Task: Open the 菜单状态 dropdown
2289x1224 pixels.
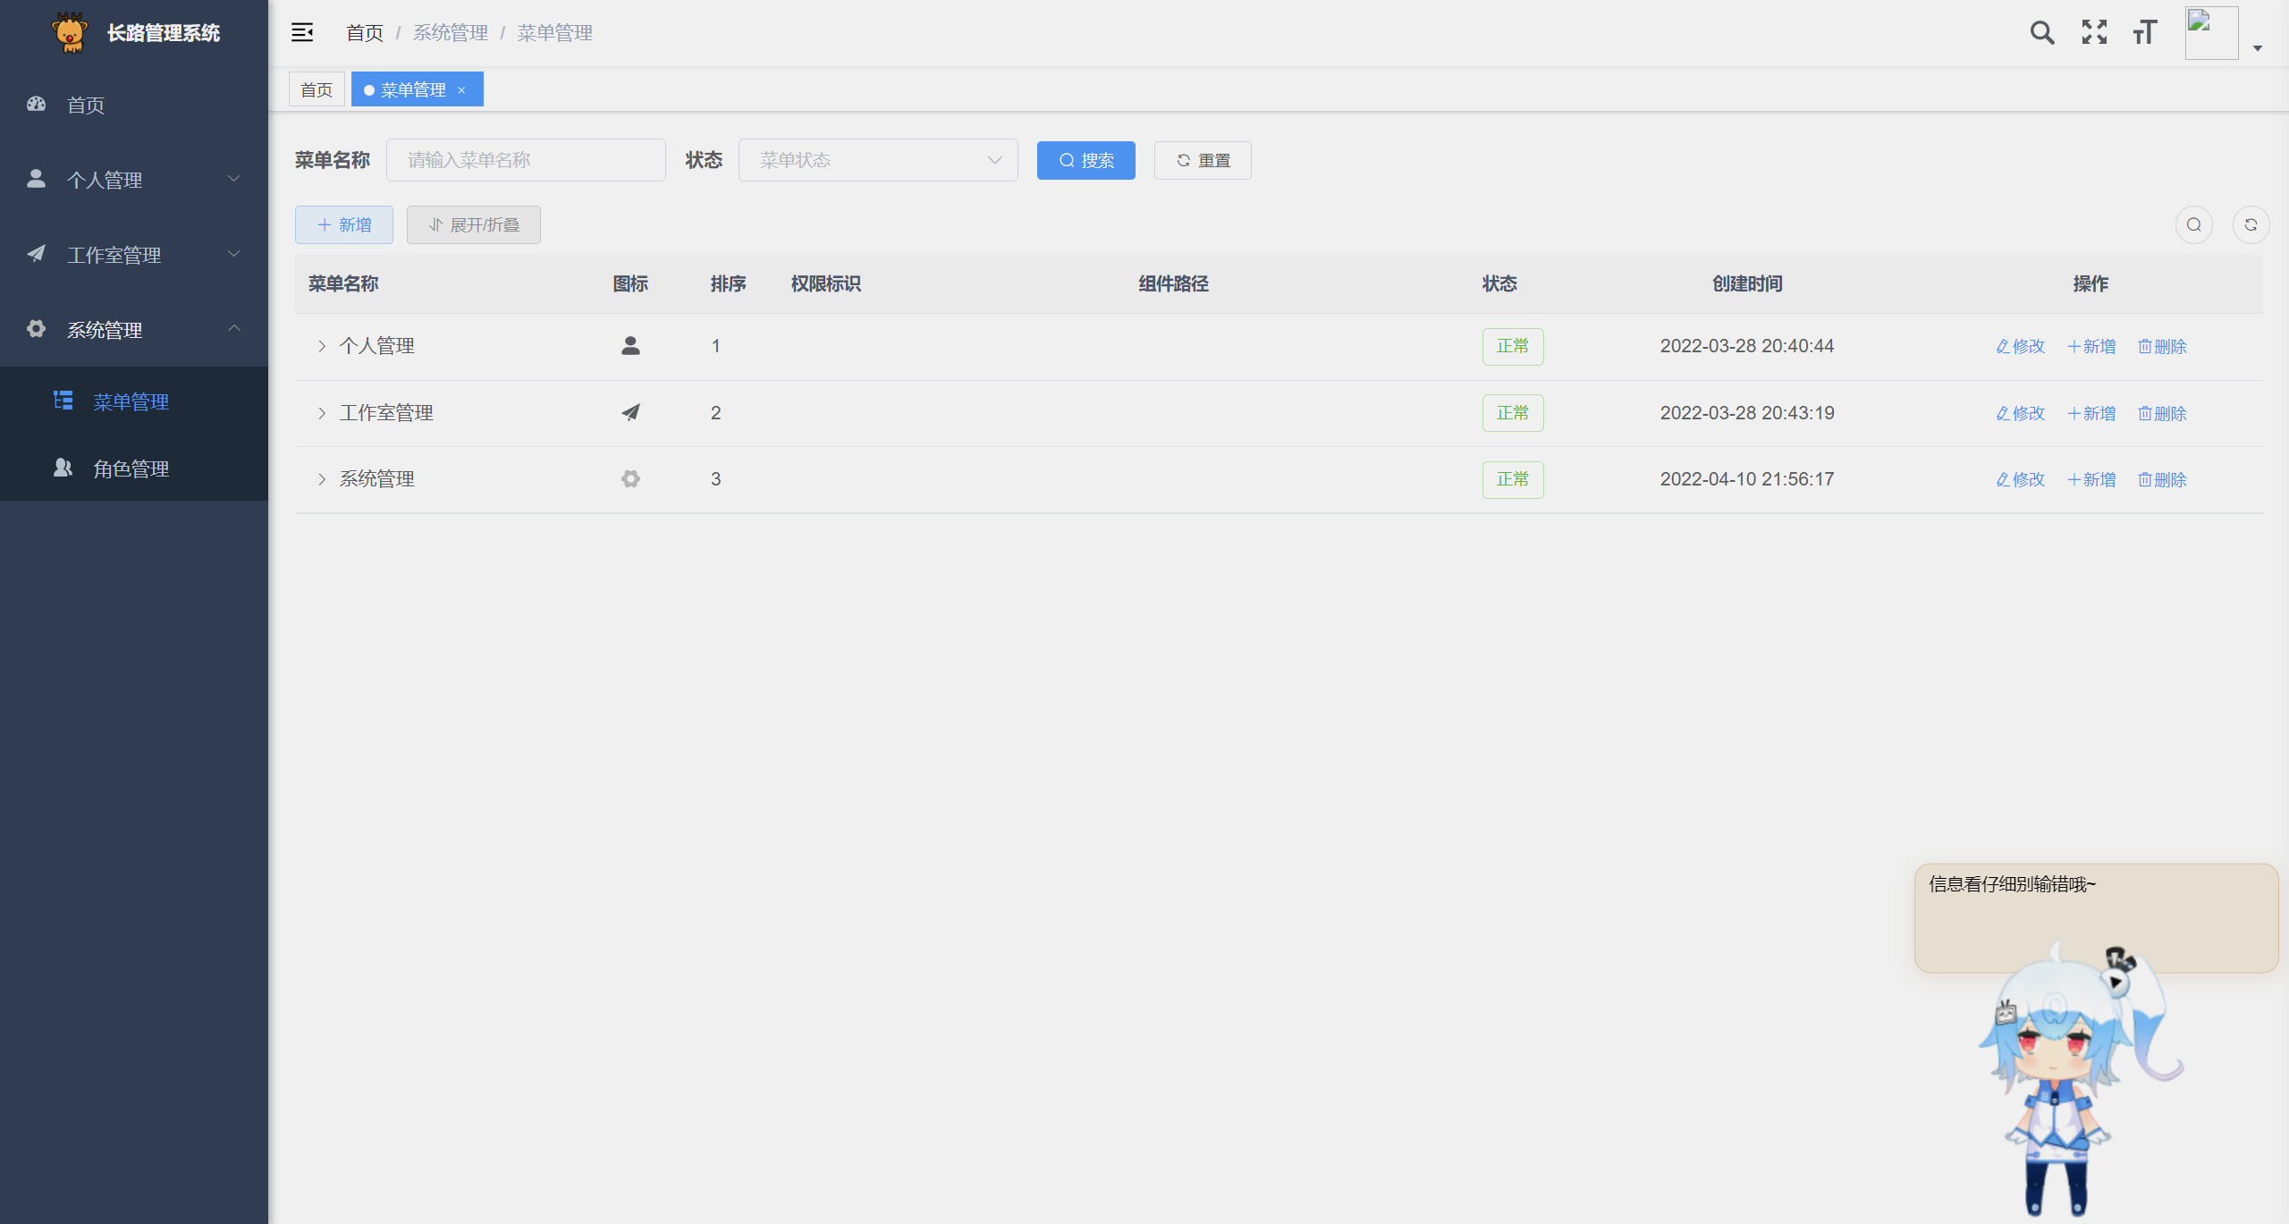Action: click(877, 160)
